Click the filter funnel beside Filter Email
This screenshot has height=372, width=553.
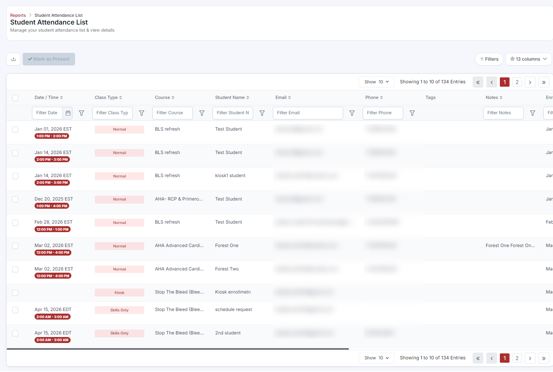(352, 113)
